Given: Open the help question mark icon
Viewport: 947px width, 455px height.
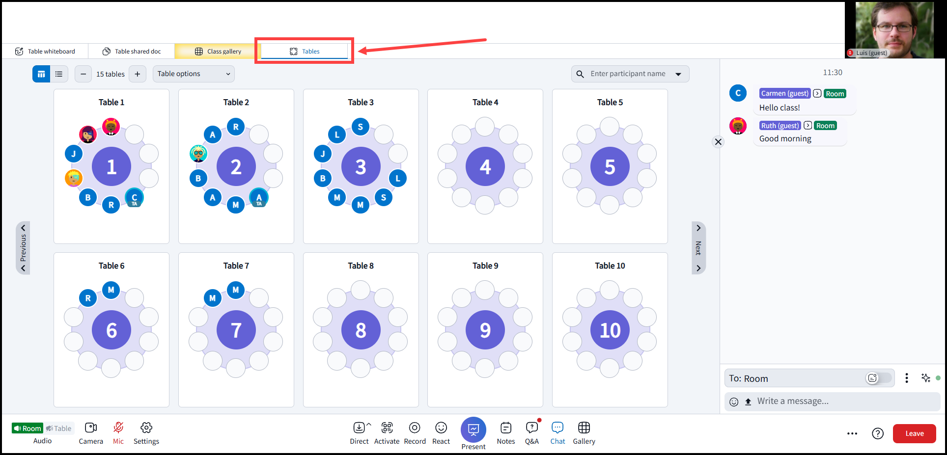Looking at the screenshot, I should point(878,433).
